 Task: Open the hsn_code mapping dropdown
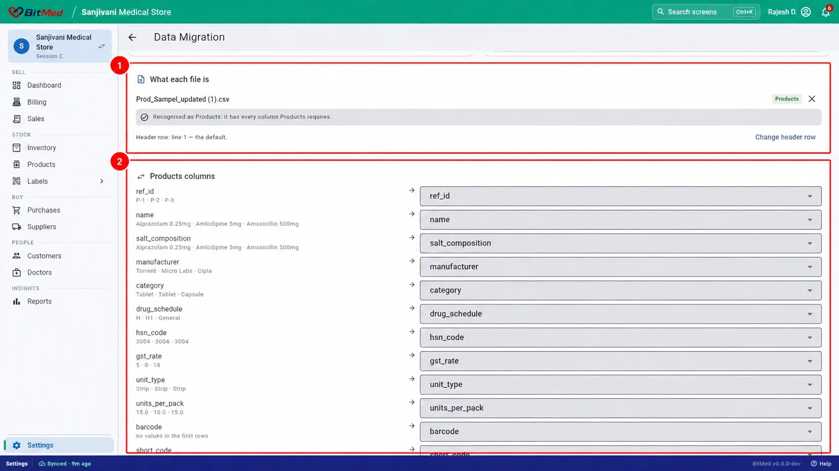coord(620,337)
